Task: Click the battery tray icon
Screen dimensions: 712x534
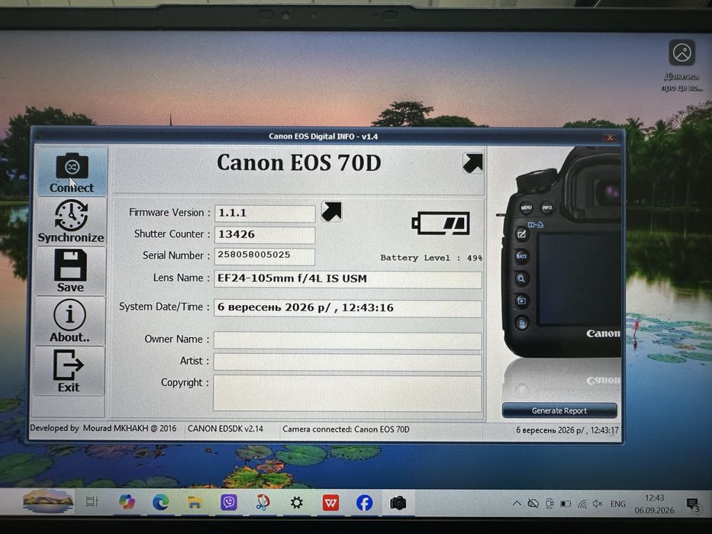Action: click(x=565, y=504)
